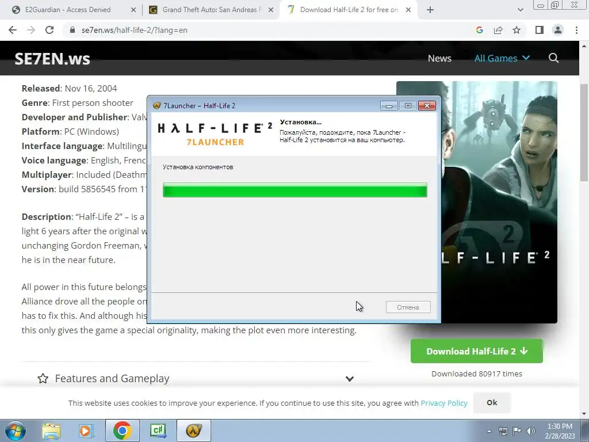Select the Half-Life installer taskbar icon

click(x=193, y=430)
